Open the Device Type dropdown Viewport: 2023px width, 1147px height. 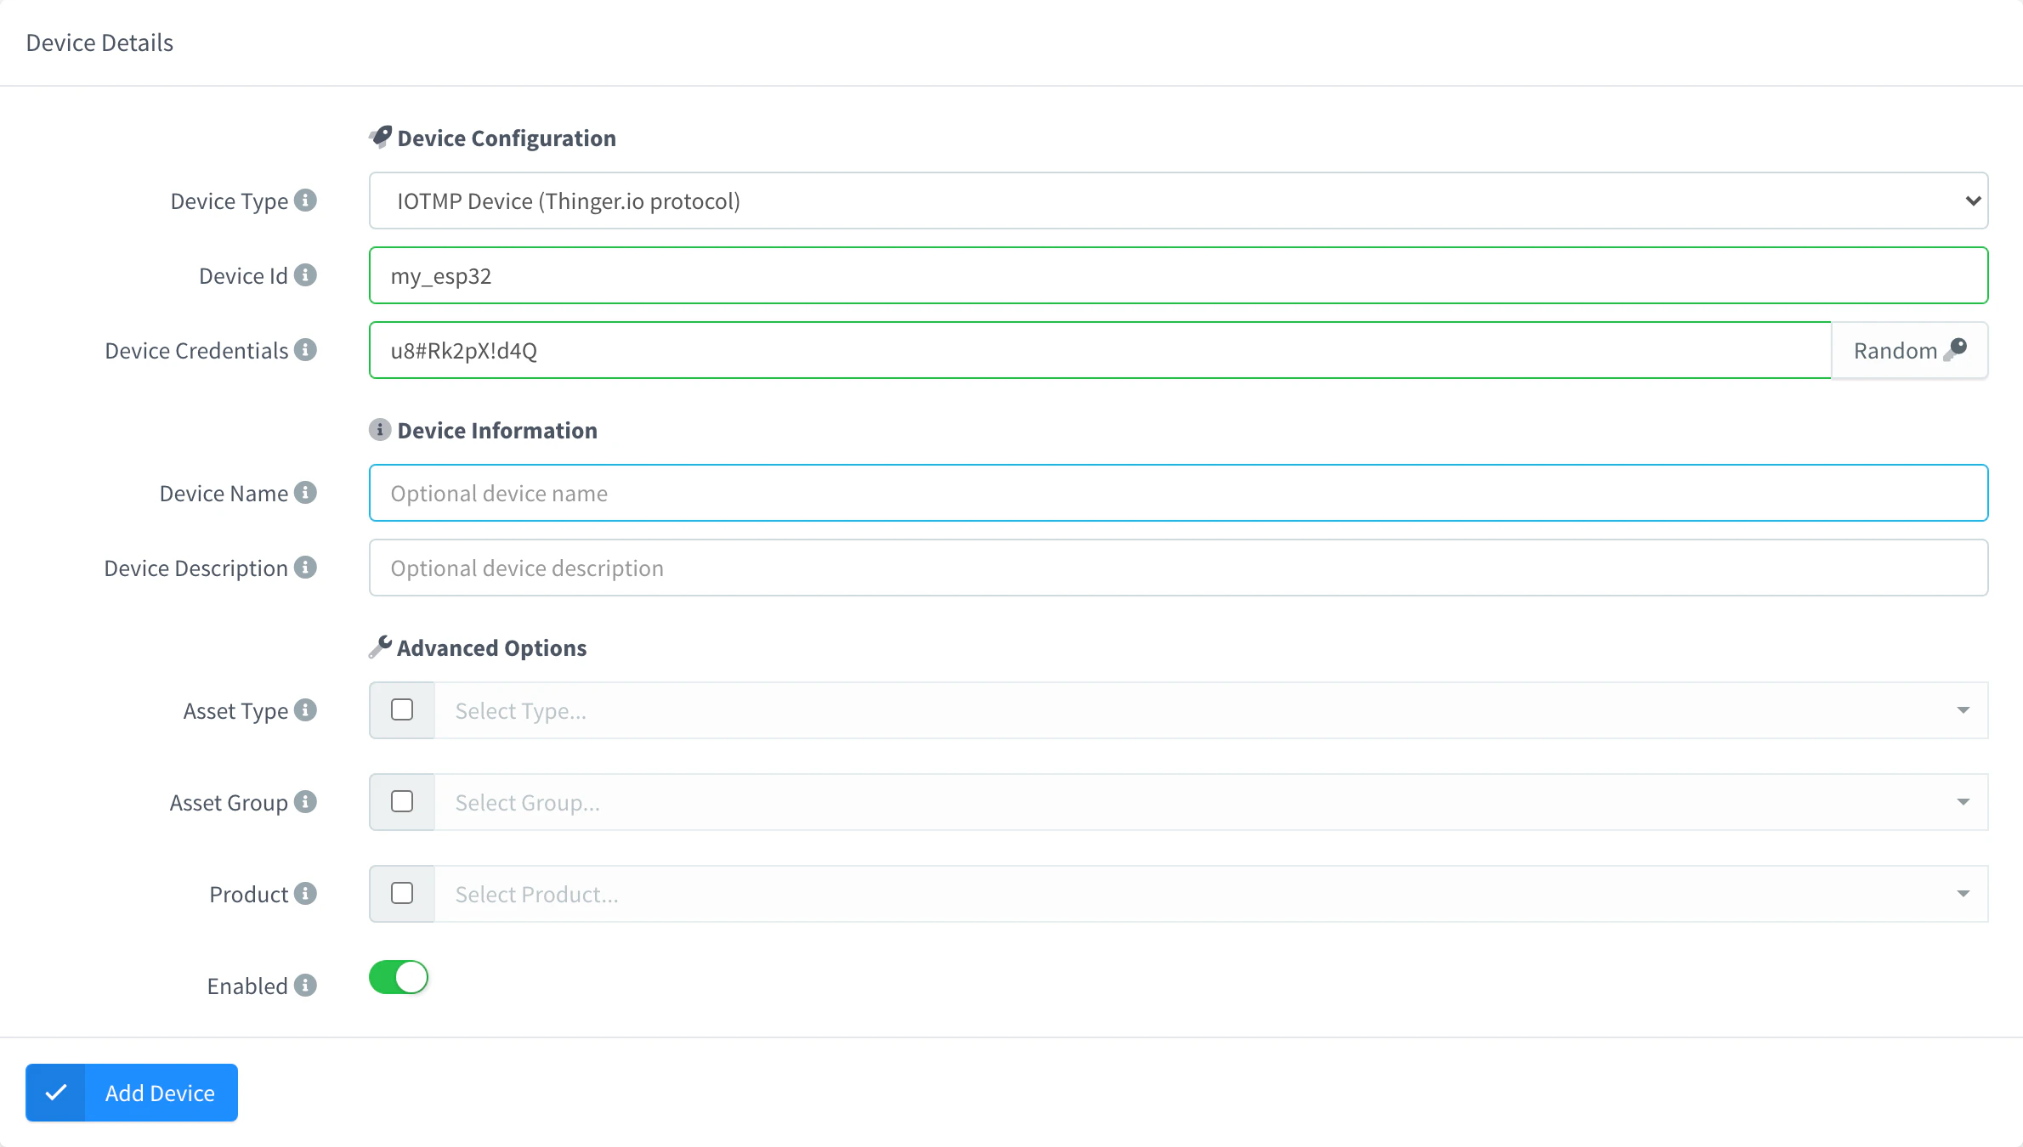coord(1178,201)
